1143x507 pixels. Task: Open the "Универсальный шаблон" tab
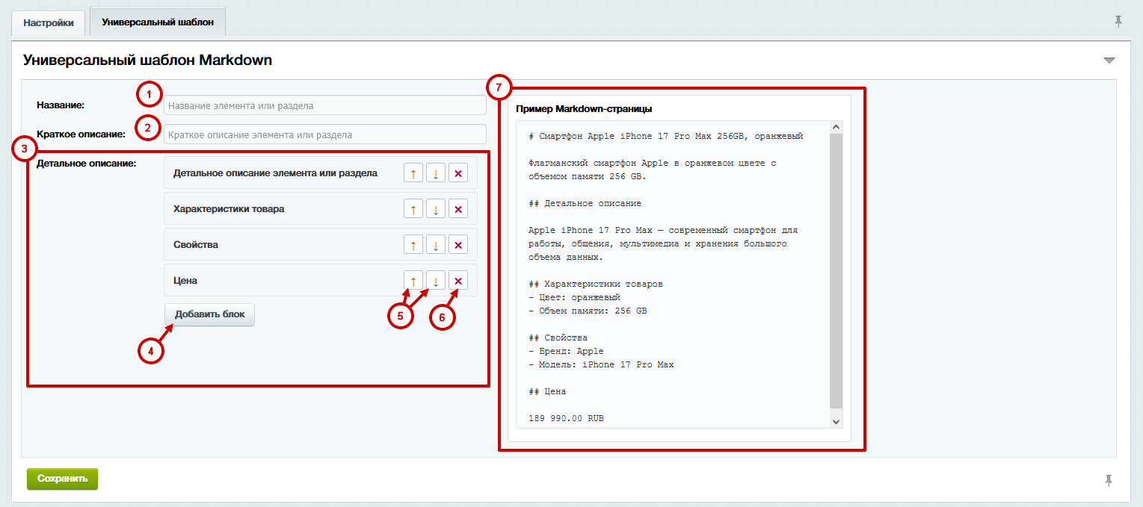pyautogui.click(x=158, y=22)
